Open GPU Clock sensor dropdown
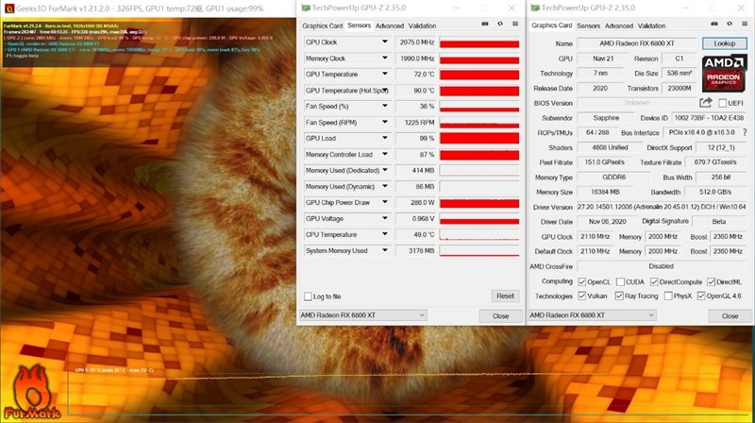The height and width of the screenshot is (423, 755). [x=385, y=42]
